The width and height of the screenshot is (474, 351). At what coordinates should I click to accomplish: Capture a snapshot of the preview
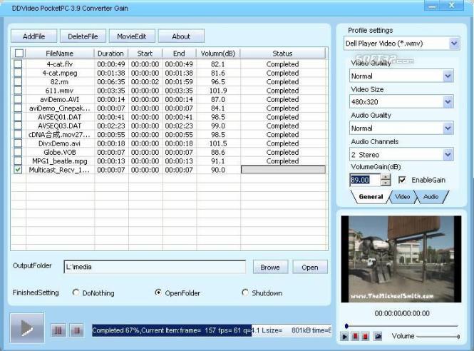378,336
